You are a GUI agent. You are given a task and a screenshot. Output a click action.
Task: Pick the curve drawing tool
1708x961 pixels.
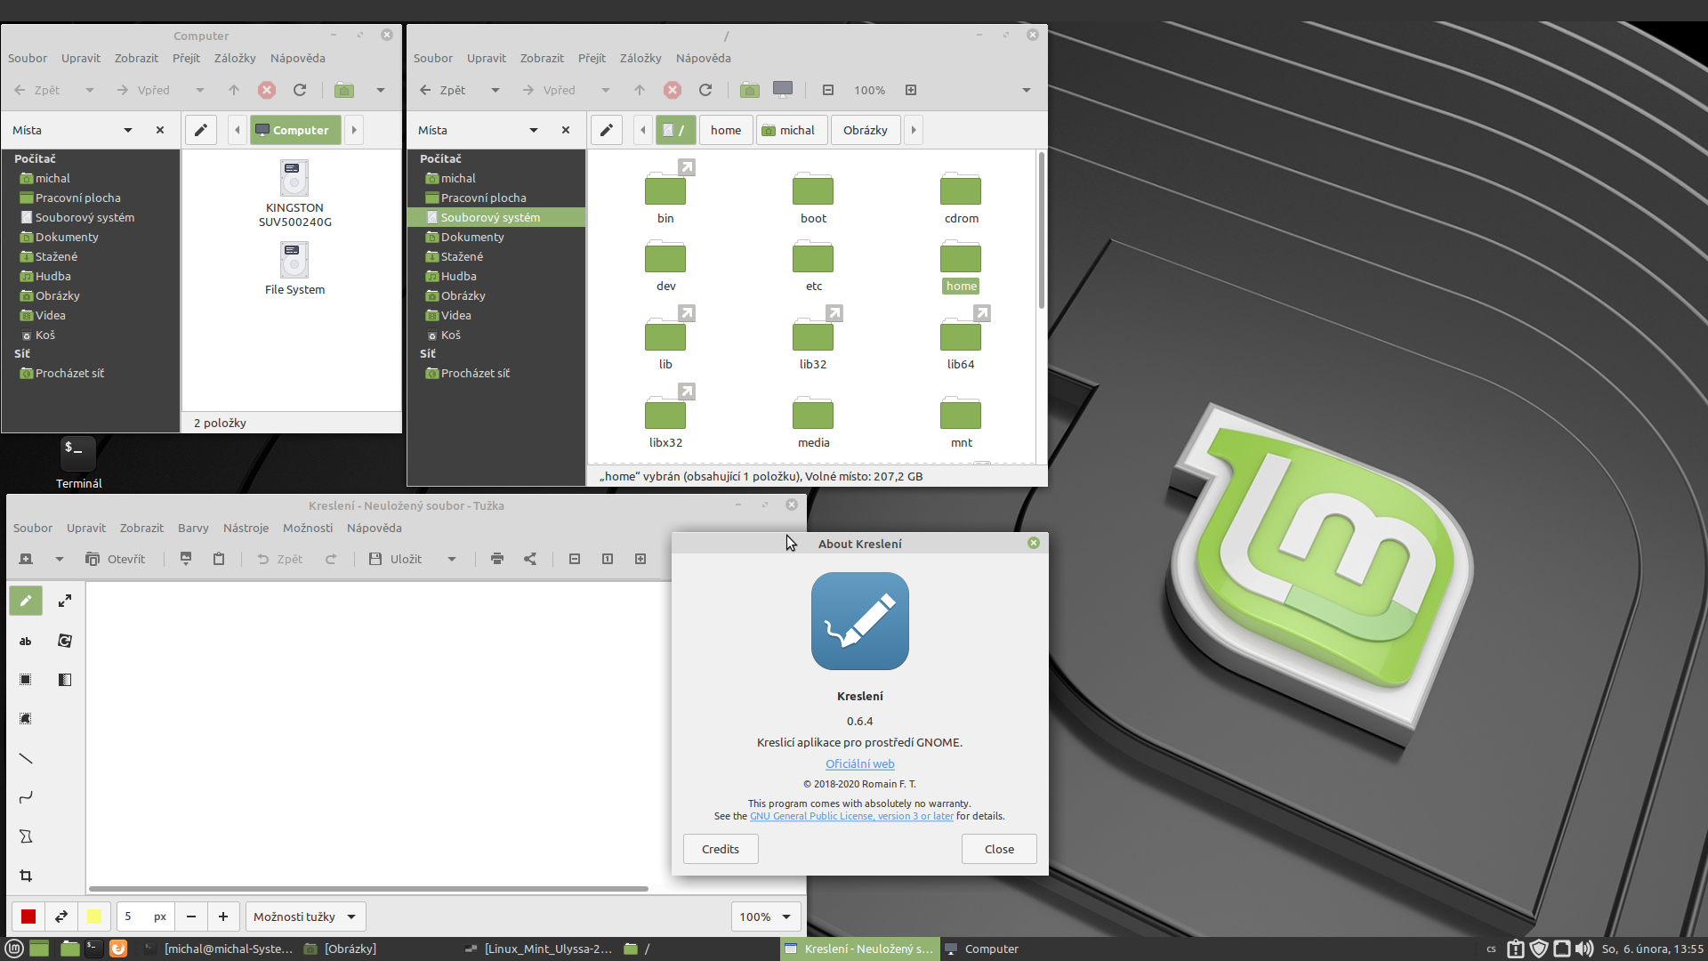pos(26,797)
